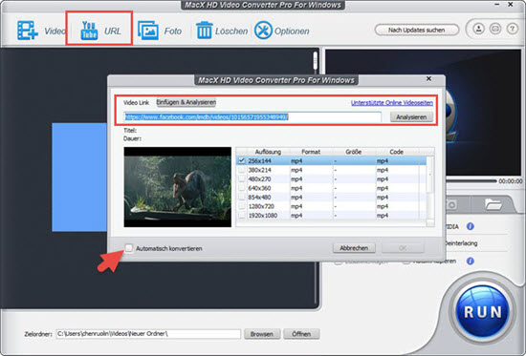The height and width of the screenshot is (356, 526).
Task: Click the info icon on the bottom options row
Action: point(471,261)
